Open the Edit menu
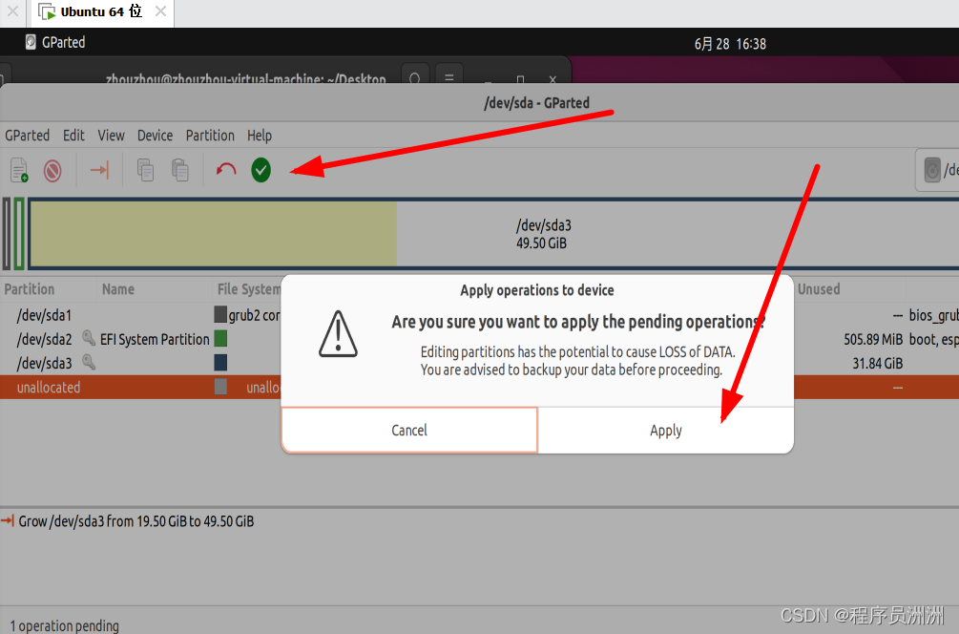 tap(73, 136)
